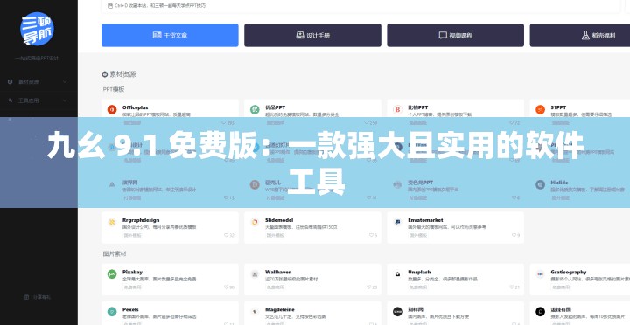This screenshot has width=630, height=325.
Task: Click the Envatomarket logo icon
Action: click(x=398, y=222)
